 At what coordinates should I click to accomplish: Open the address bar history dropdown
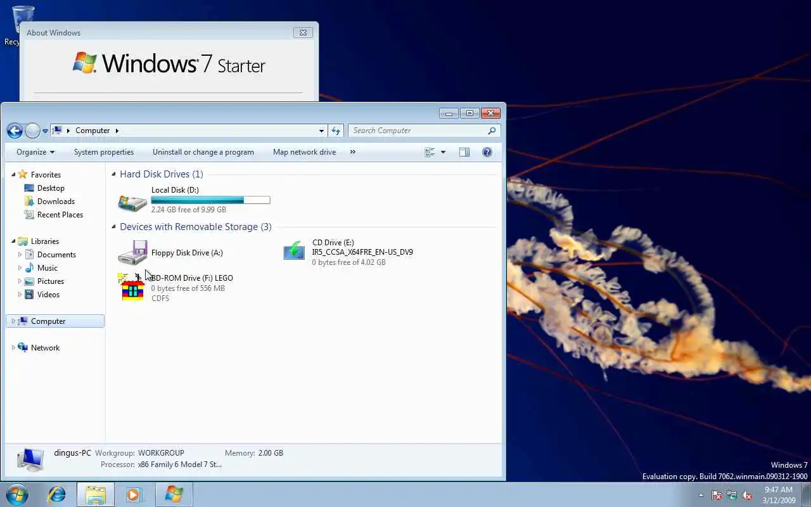click(x=321, y=131)
